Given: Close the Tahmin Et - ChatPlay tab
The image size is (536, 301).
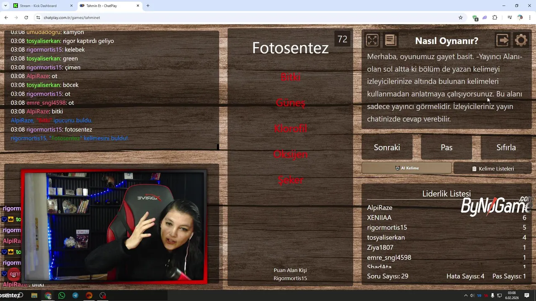Looking at the screenshot, I should pyautogui.click(x=138, y=6).
